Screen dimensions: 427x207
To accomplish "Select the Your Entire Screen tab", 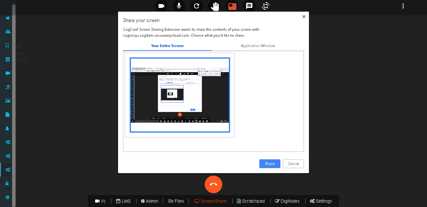I will click(167, 46).
